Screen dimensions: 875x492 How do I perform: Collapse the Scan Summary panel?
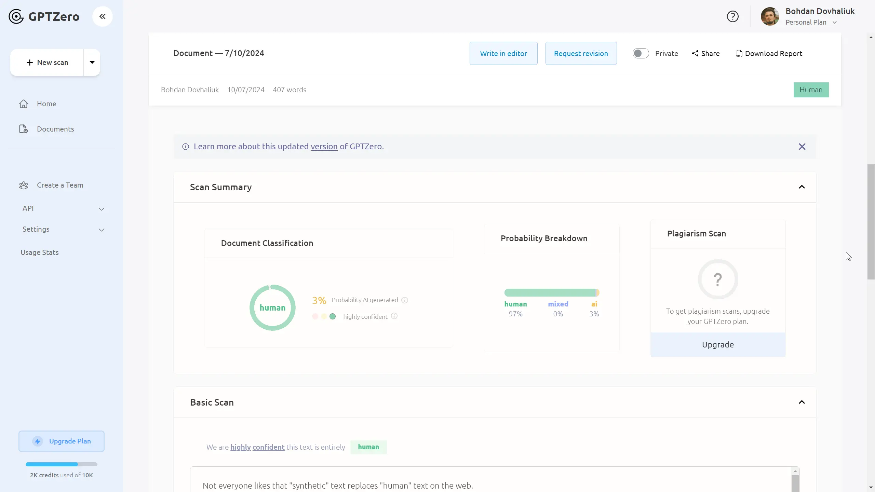click(802, 187)
